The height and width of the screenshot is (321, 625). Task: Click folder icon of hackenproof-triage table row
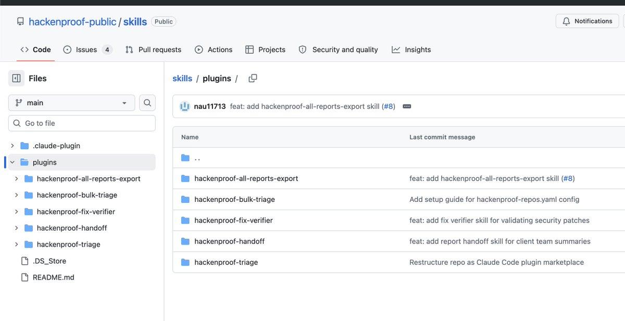tap(185, 262)
